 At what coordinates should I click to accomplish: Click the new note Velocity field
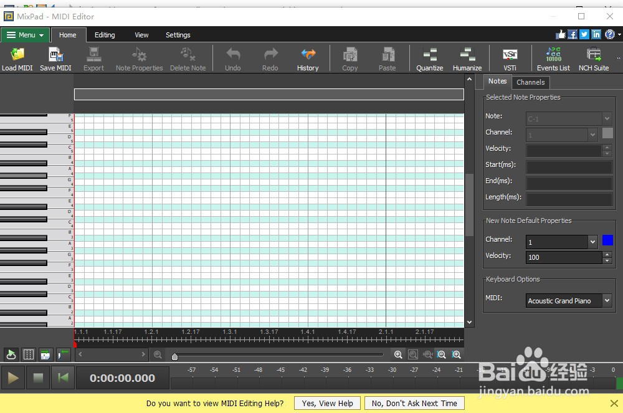pyautogui.click(x=564, y=257)
